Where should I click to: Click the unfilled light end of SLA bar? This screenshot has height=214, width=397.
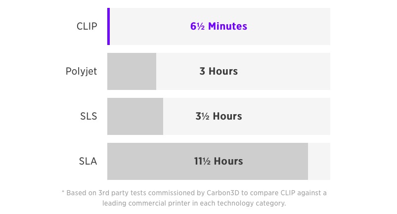coord(319,162)
